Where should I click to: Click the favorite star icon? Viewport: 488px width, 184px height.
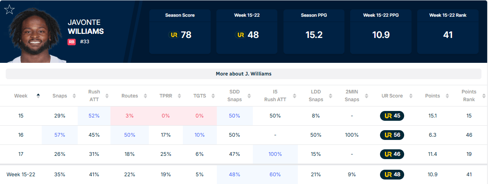[9, 9]
